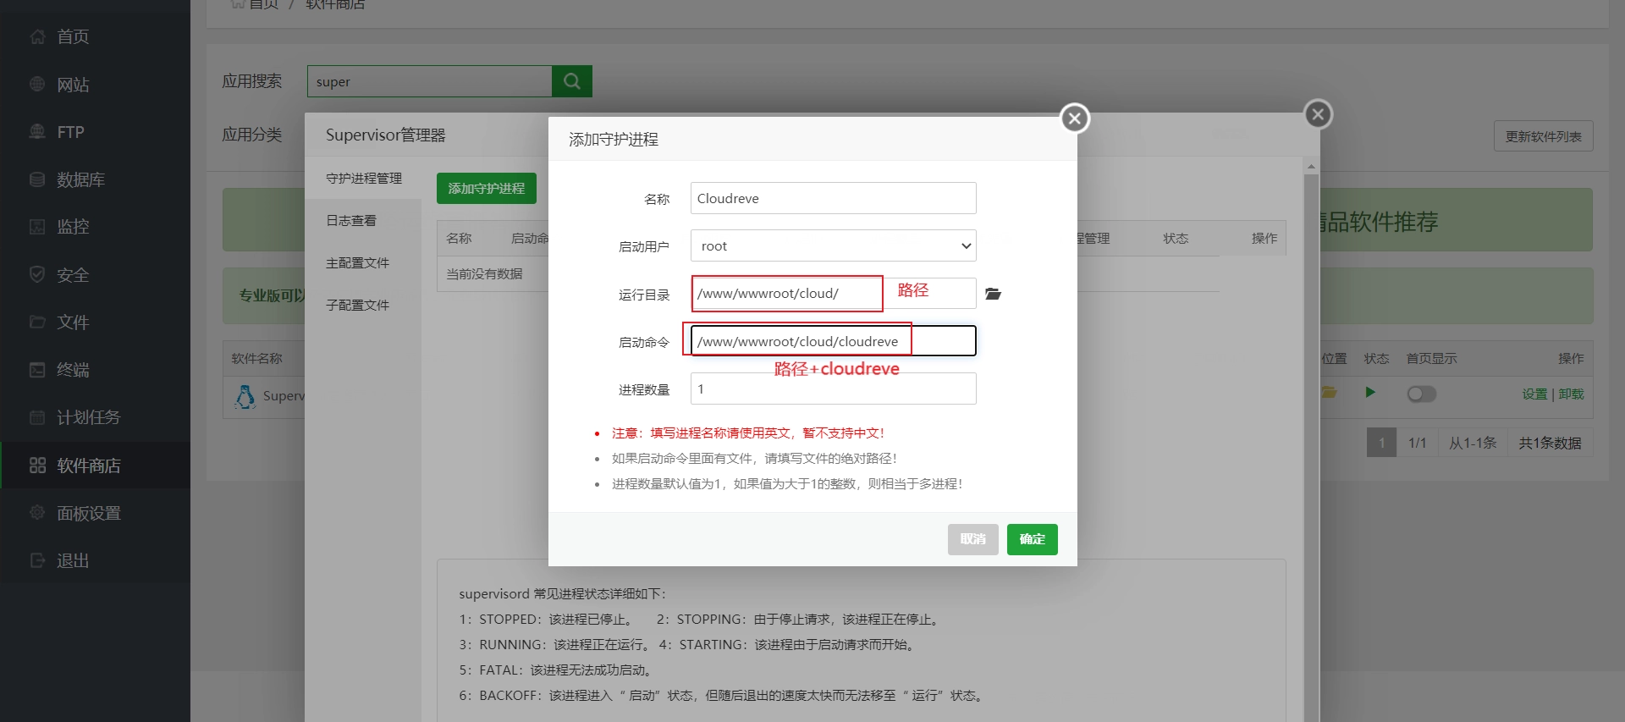Click the 运行目录 input field
This screenshot has width=1625, height=722.
834,294
